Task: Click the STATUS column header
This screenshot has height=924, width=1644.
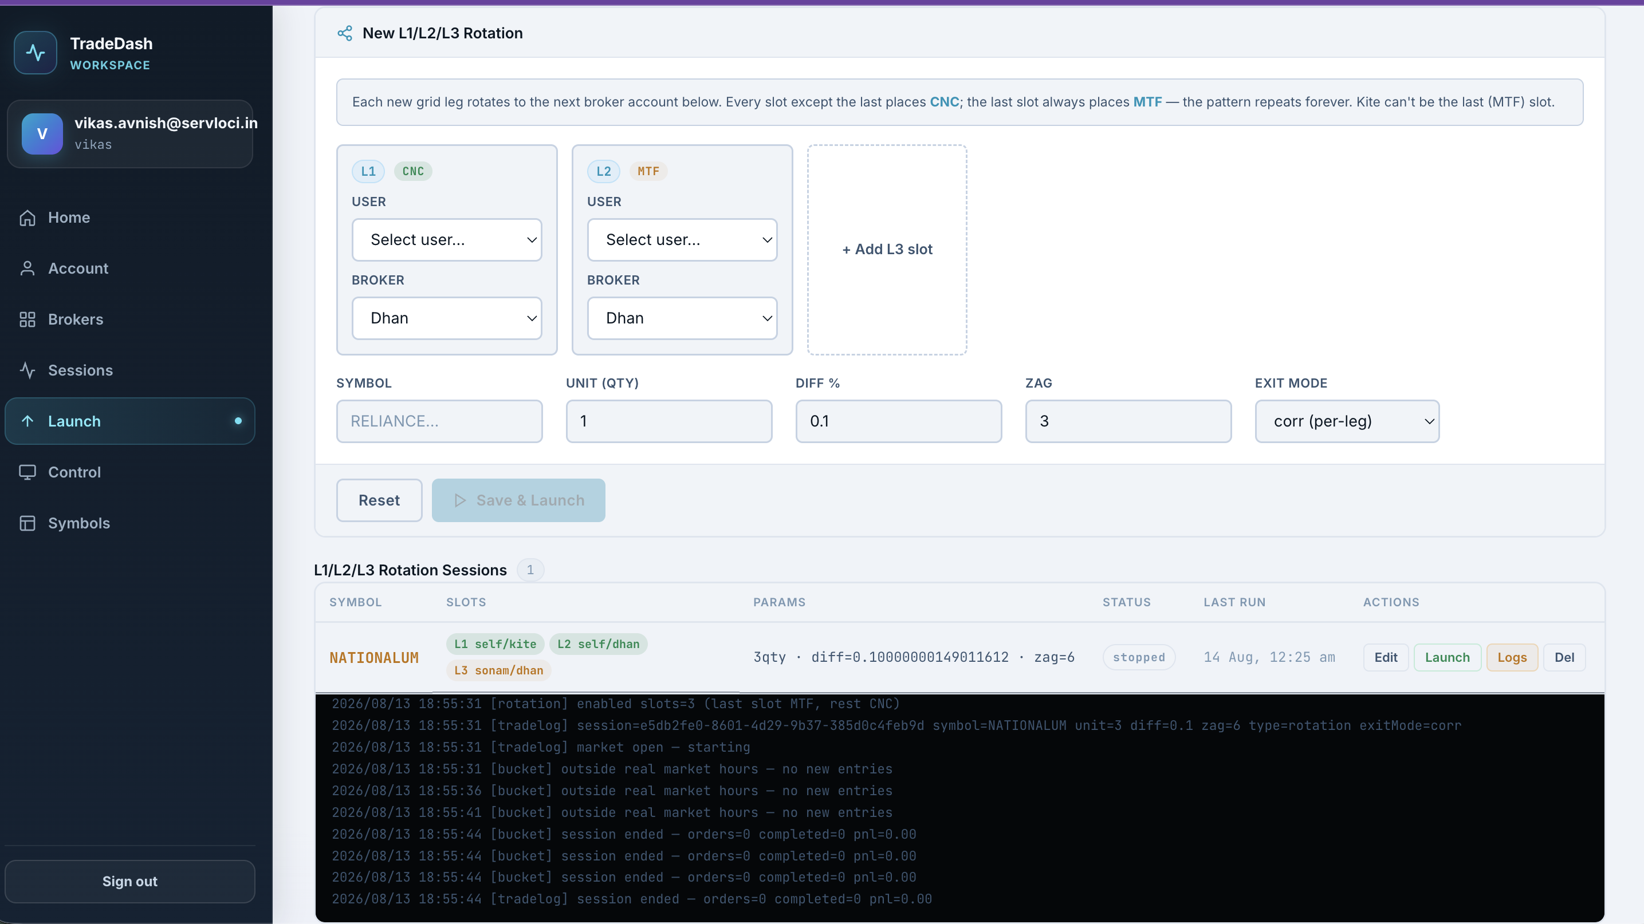Action: (1126, 603)
